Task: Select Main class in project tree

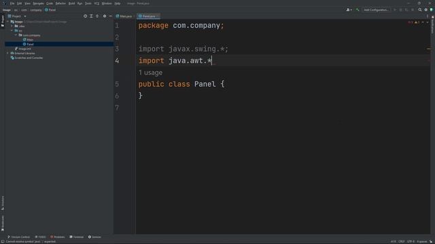Action: pyautogui.click(x=29, y=40)
